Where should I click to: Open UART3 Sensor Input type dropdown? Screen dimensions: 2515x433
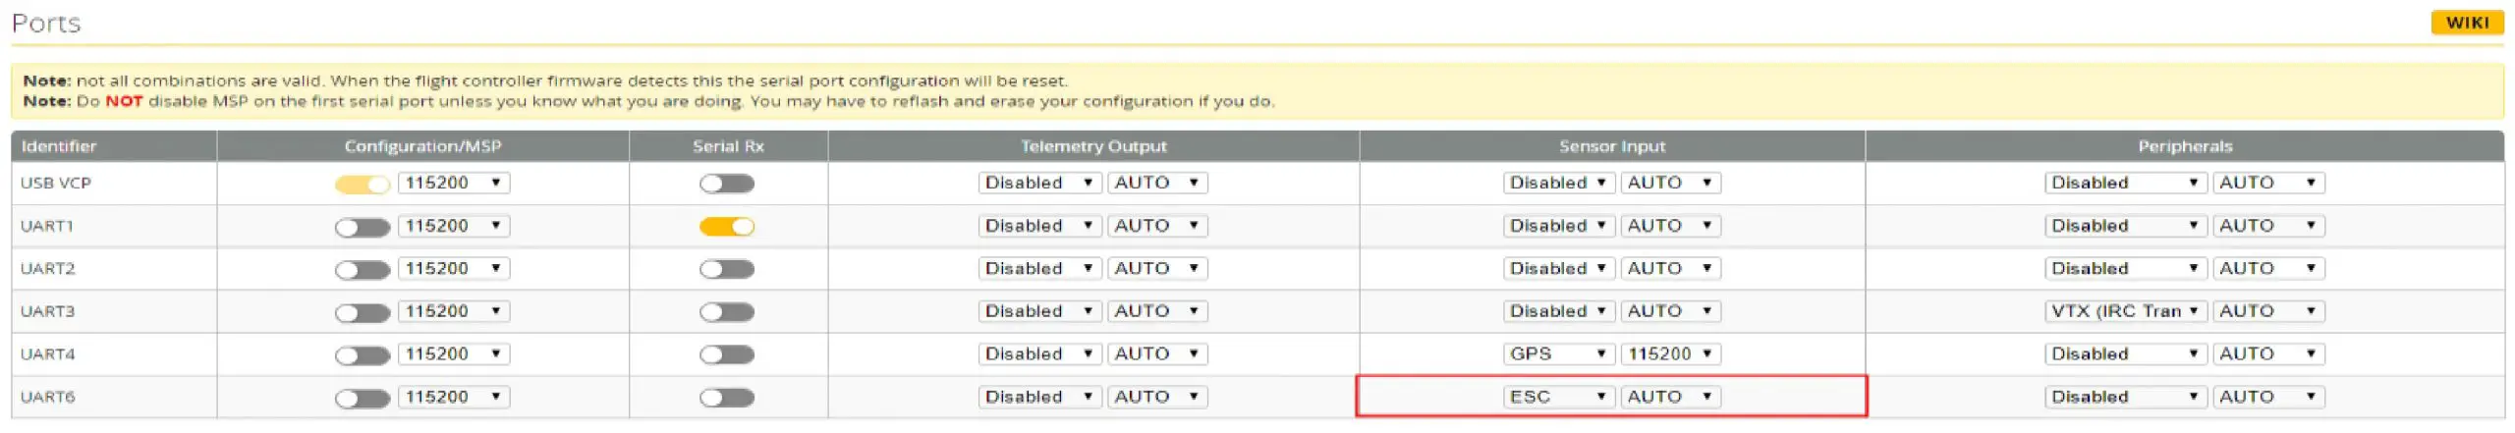coord(1559,311)
